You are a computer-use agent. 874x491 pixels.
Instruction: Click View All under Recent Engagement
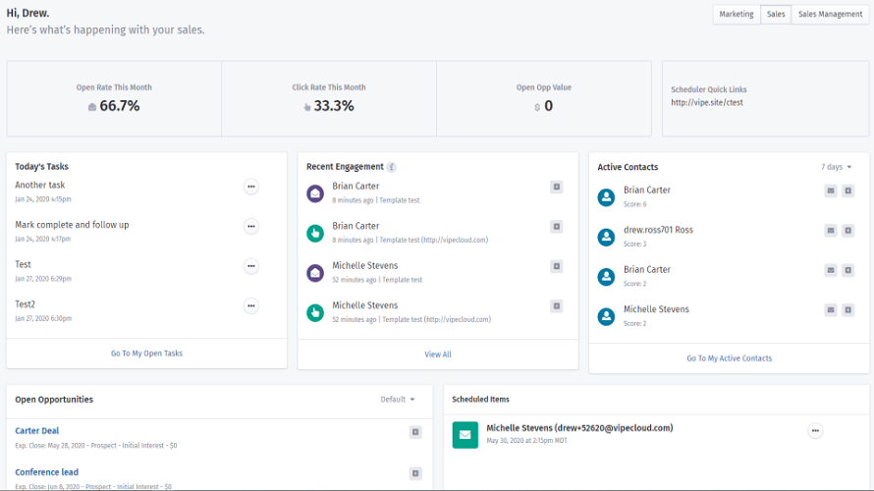(x=438, y=355)
